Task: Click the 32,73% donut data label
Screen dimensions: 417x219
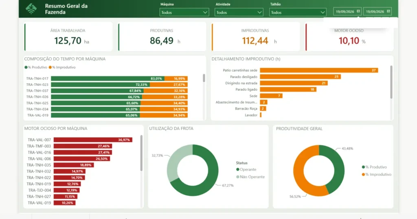Action: point(157,155)
